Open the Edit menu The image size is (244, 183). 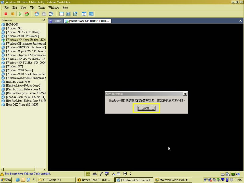point(15,8)
